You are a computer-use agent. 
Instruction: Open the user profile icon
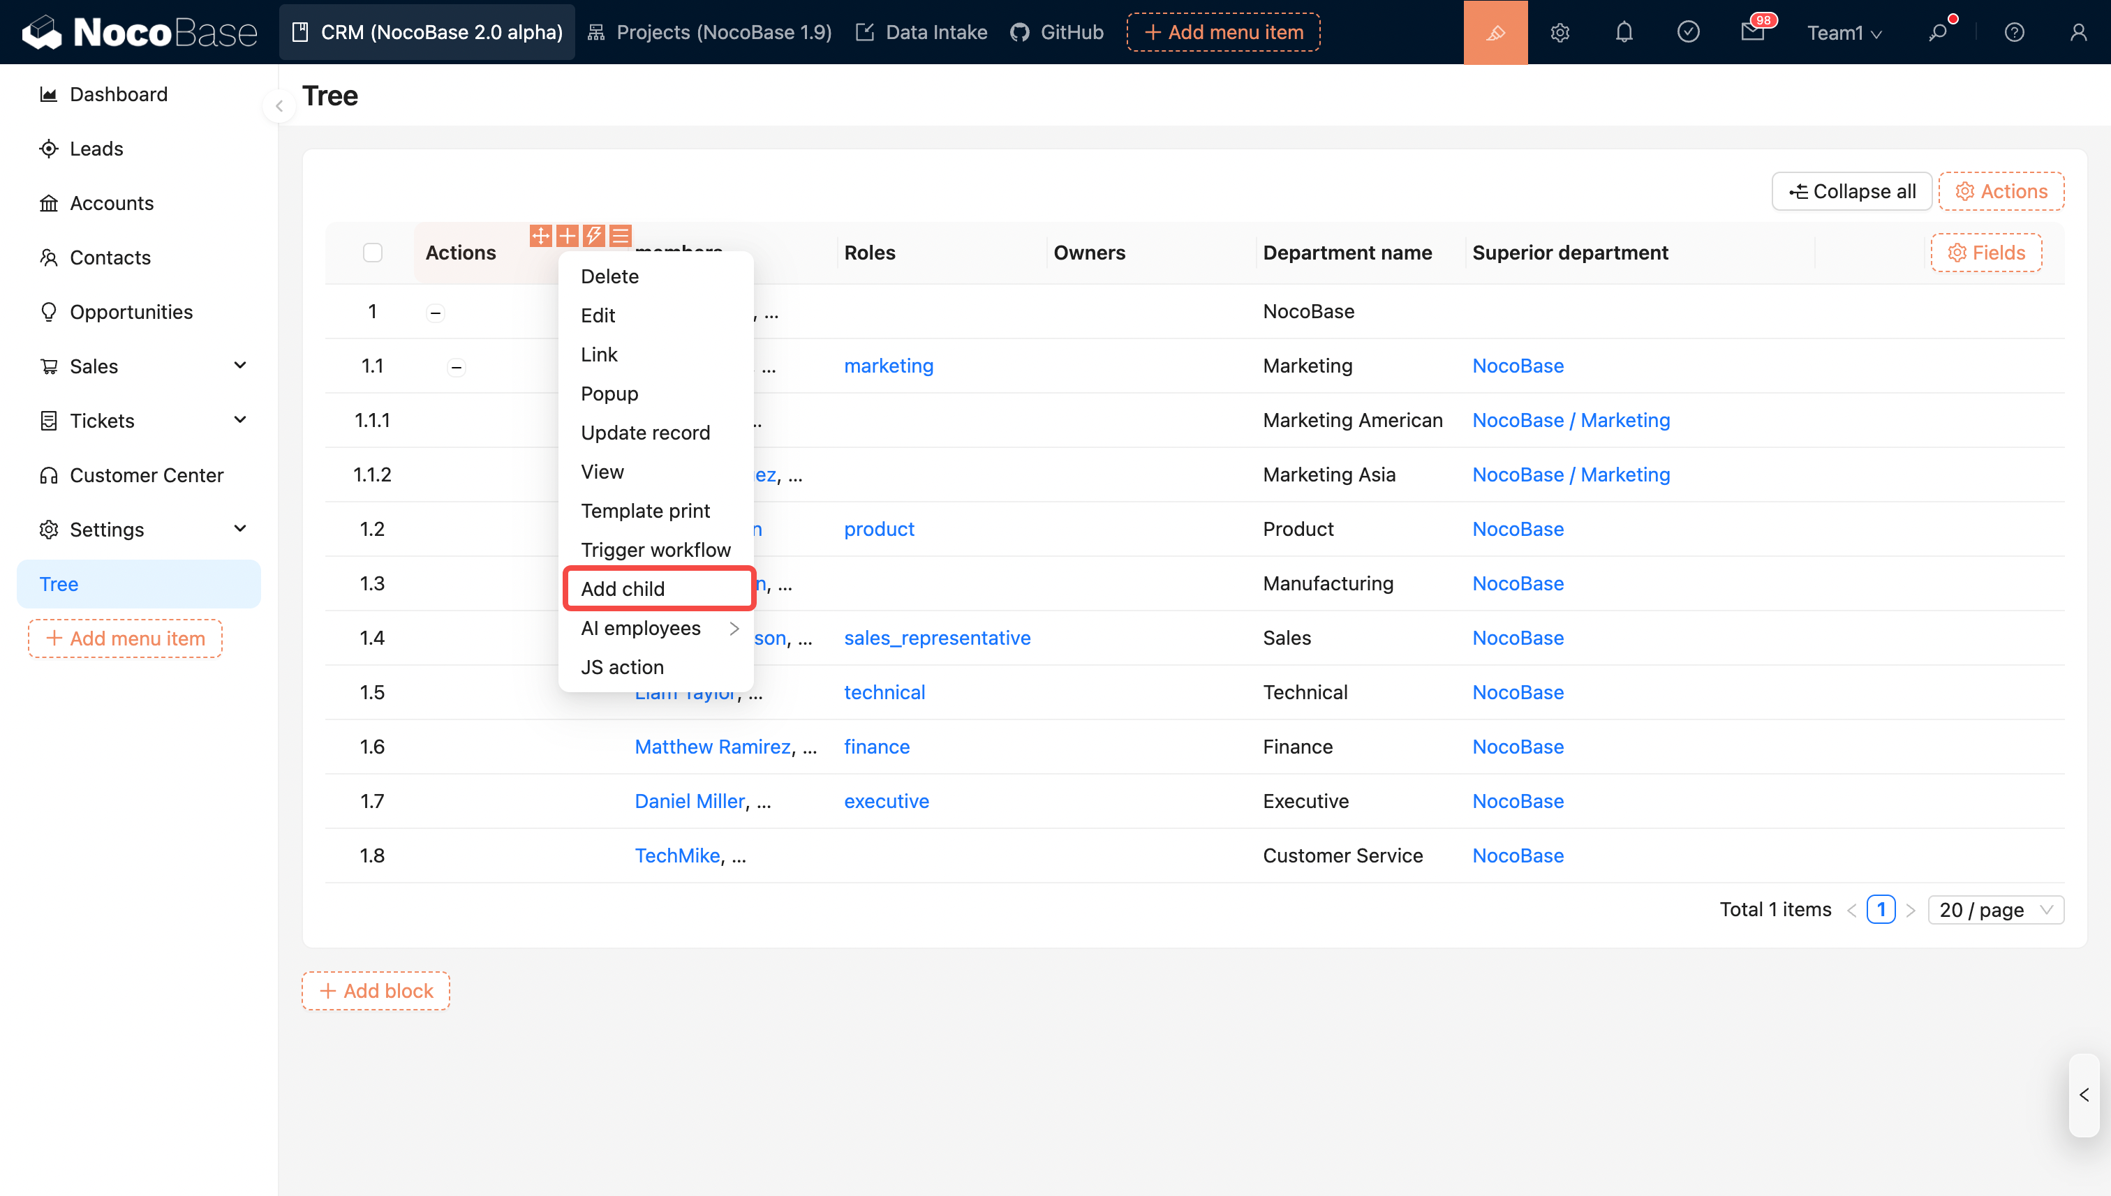[2078, 32]
